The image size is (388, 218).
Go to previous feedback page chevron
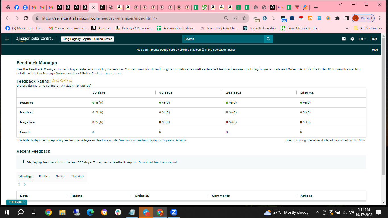[x=19, y=185]
